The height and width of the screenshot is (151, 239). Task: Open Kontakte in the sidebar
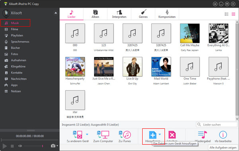coord(16,73)
